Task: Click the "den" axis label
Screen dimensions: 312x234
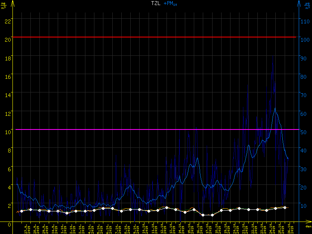Action: [x=308, y=227]
